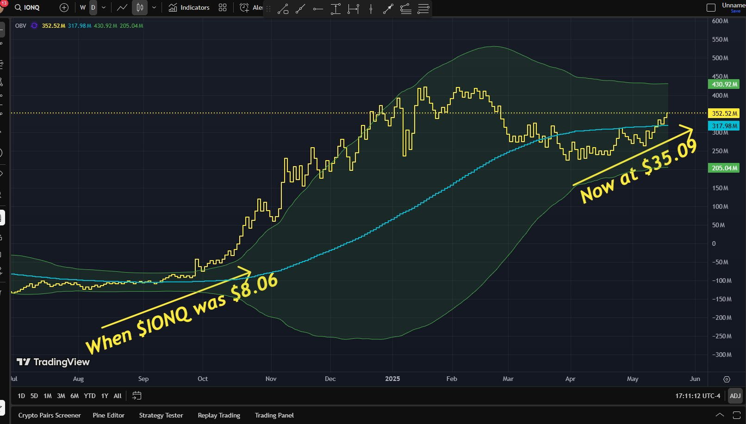This screenshot has width=746, height=424.
Task: Open chart settings gear near the time axis
Action: click(727, 379)
